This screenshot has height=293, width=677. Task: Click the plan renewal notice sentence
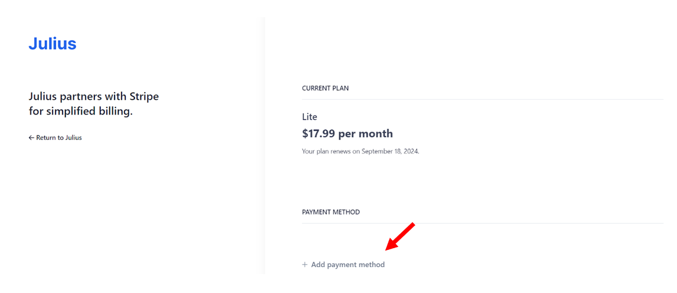click(361, 152)
